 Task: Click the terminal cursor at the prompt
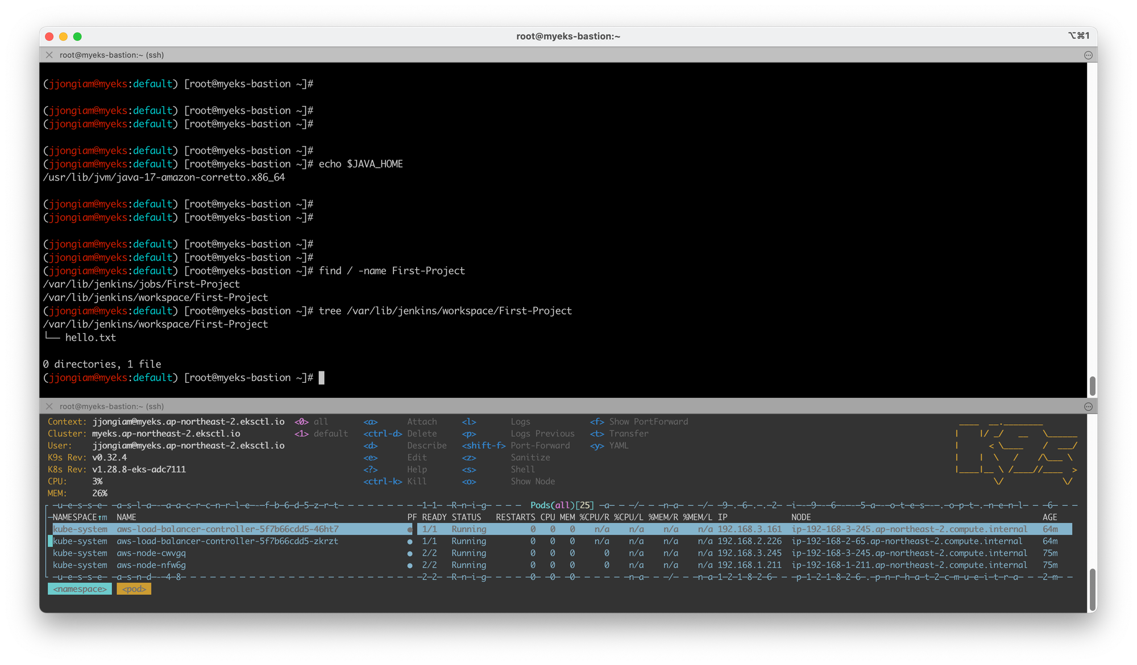coord(322,378)
